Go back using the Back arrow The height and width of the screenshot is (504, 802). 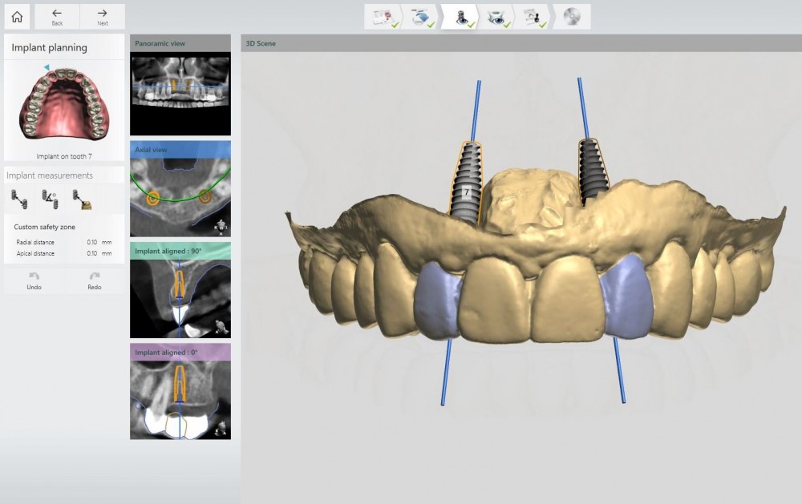tap(57, 16)
